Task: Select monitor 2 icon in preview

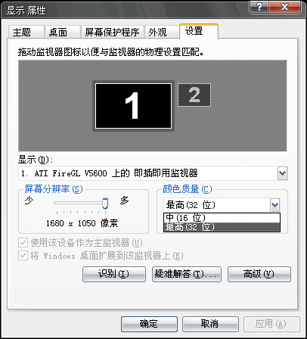Action: pyautogui.click(x=194, y=95)
